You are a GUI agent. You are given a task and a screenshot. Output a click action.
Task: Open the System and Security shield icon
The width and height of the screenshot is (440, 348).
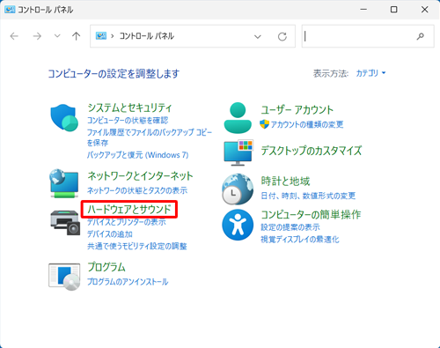[x=64, y=117]
